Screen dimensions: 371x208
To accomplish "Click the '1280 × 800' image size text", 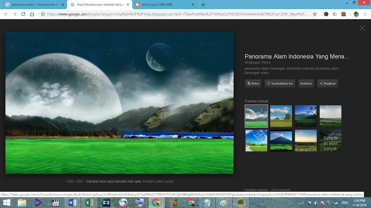I will (74, 181).
